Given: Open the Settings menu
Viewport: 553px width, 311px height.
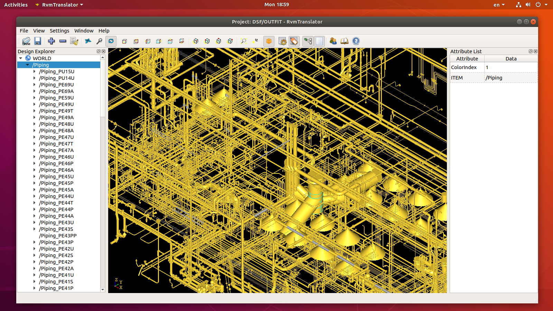Looking at the screenshot, I should pos(59,31).
